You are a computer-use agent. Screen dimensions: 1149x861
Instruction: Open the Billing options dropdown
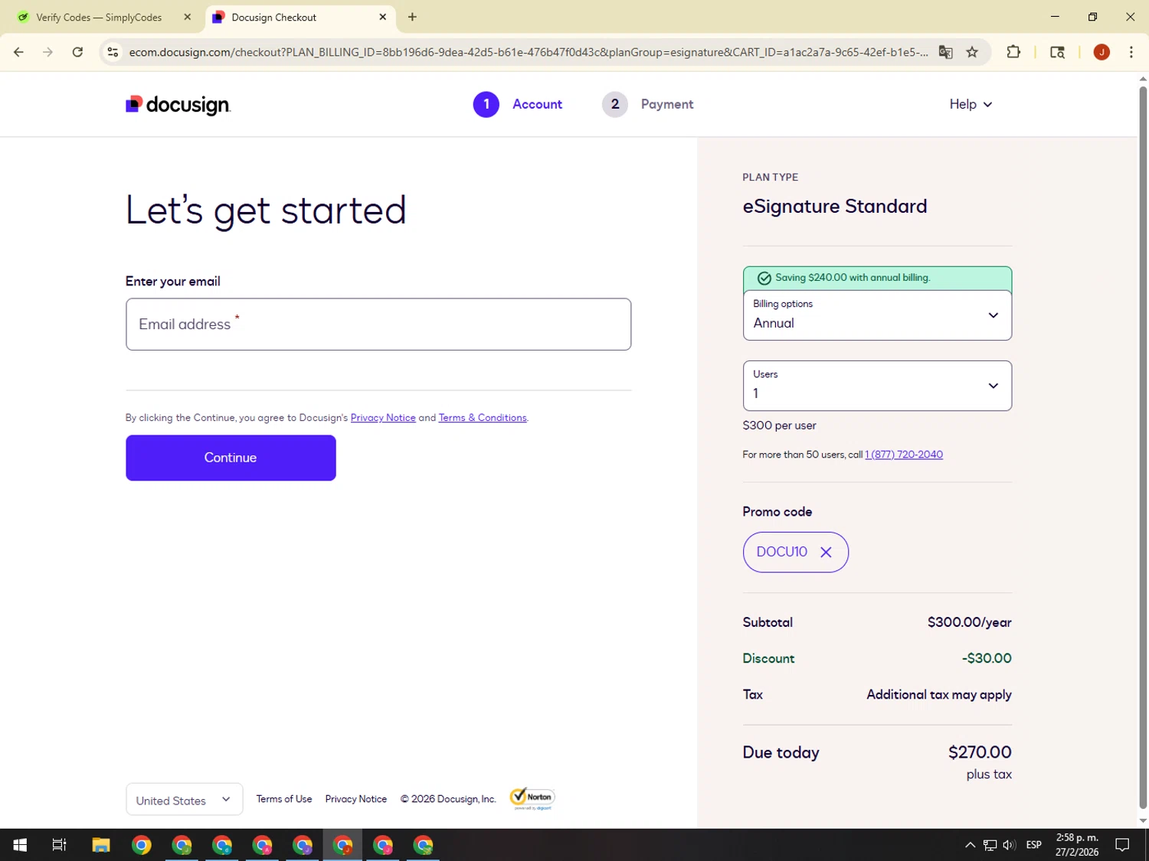pyautogui.click(x=877, y=315)
